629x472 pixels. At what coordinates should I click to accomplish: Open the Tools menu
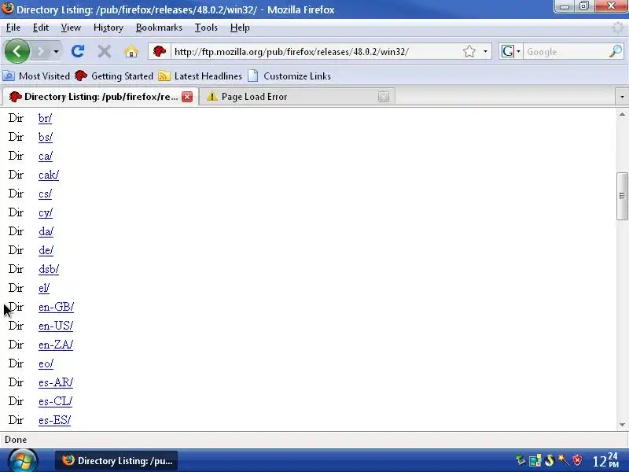point(206,28)
